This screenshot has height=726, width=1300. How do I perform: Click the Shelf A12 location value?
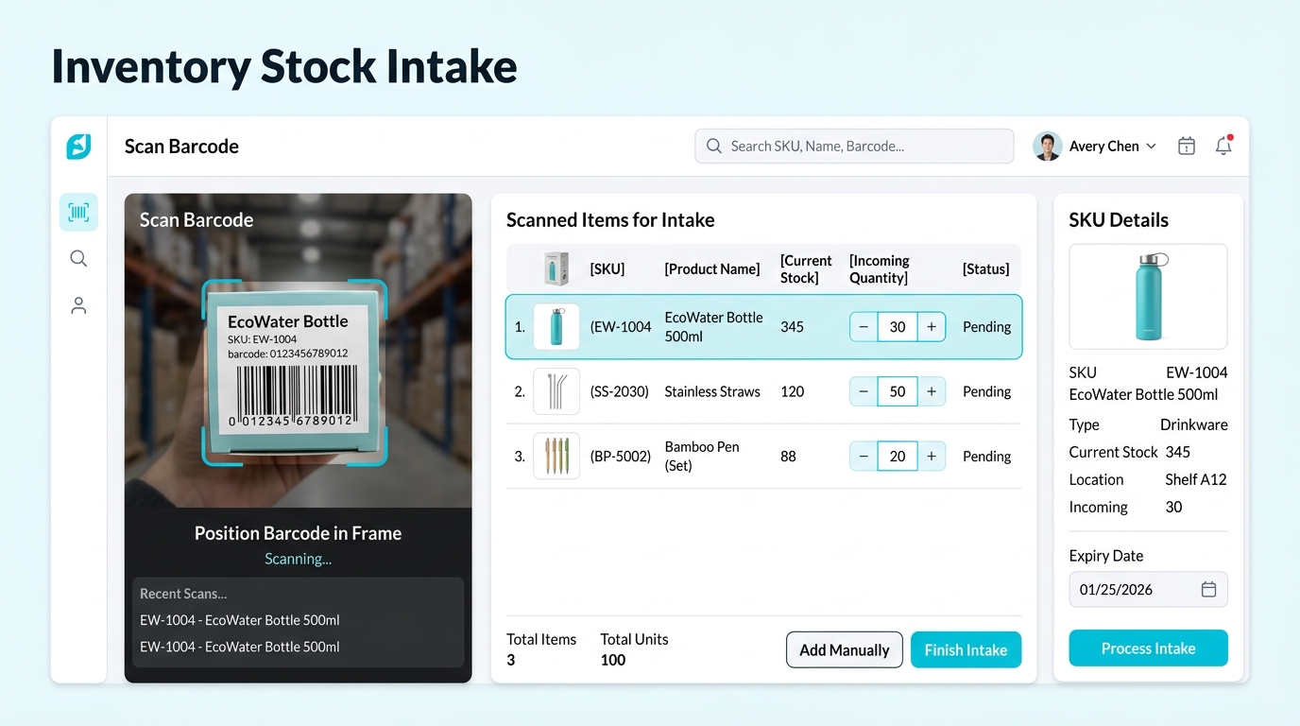[x=1195, y=479]
